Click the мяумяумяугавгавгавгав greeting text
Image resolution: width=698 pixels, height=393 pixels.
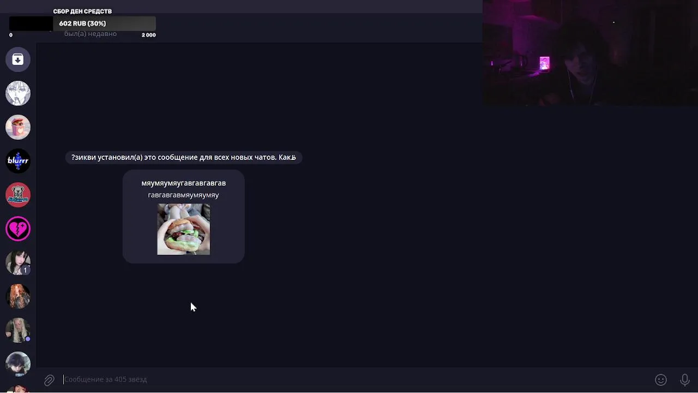pos(184,183)
